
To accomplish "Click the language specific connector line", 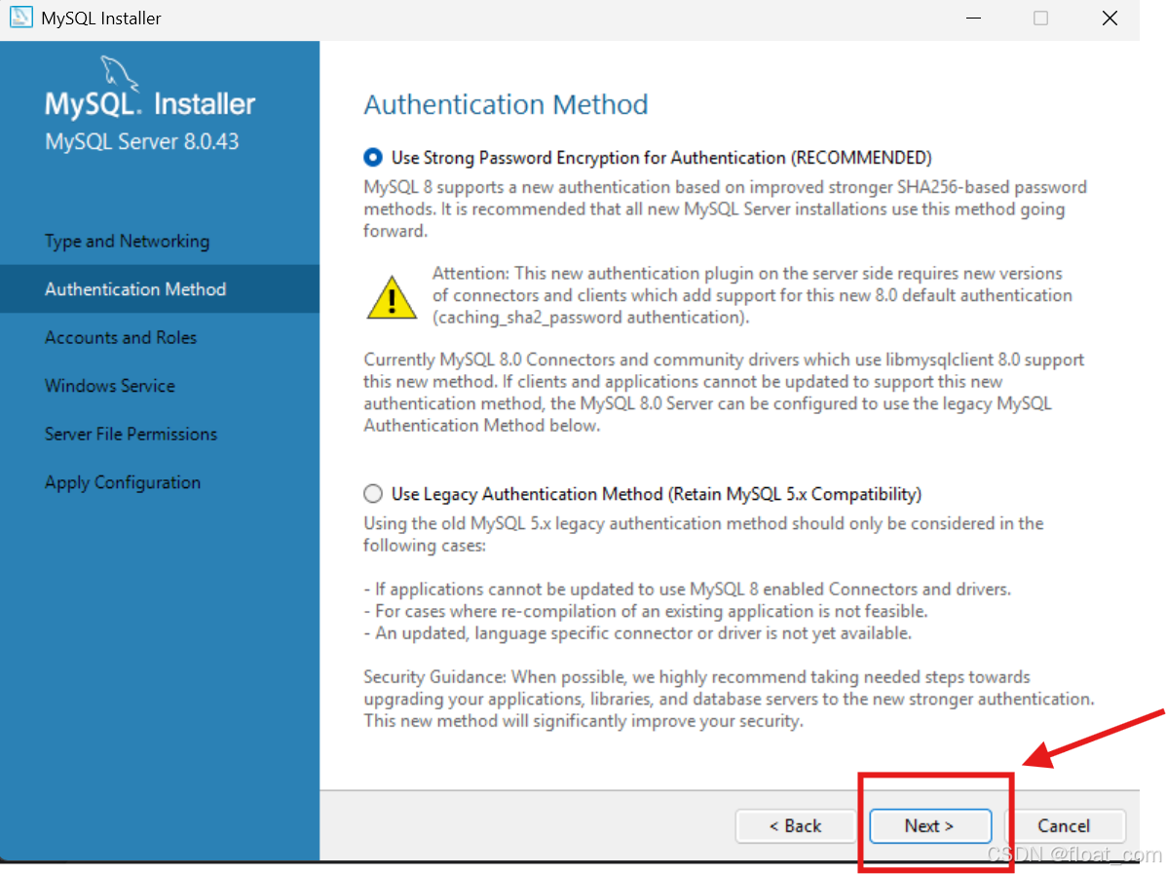I will [x=637, y=633].
